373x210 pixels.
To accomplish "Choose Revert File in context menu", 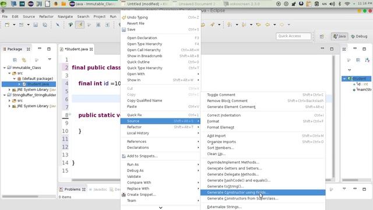I will [161, 23].
